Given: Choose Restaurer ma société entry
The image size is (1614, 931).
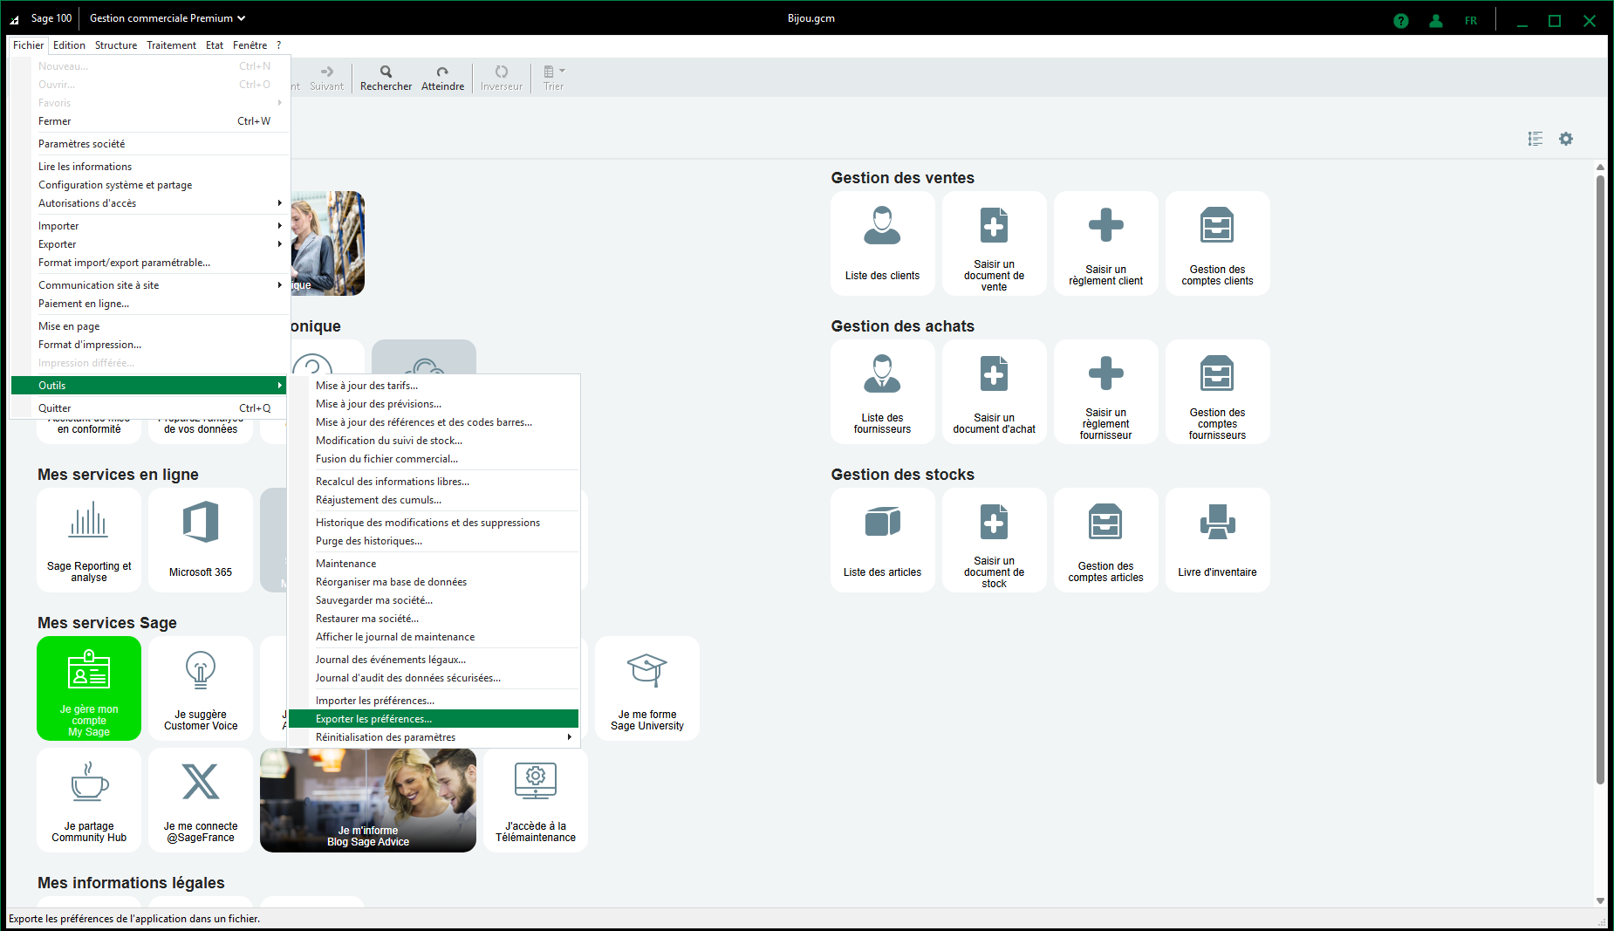Looking at the screenshot, I should point(434,619).
